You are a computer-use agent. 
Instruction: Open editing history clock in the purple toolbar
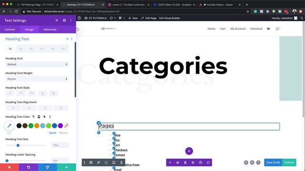click(x=200, y=162)
